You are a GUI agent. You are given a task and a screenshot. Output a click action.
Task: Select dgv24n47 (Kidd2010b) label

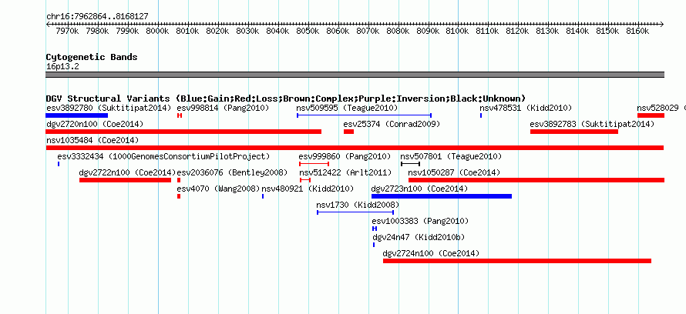418,237
